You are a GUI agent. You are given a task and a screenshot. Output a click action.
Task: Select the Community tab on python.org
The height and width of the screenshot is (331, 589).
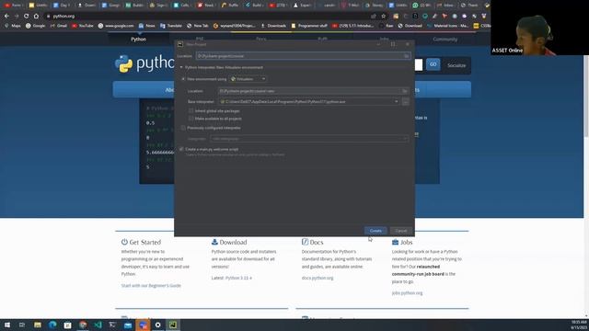point(445,39)
